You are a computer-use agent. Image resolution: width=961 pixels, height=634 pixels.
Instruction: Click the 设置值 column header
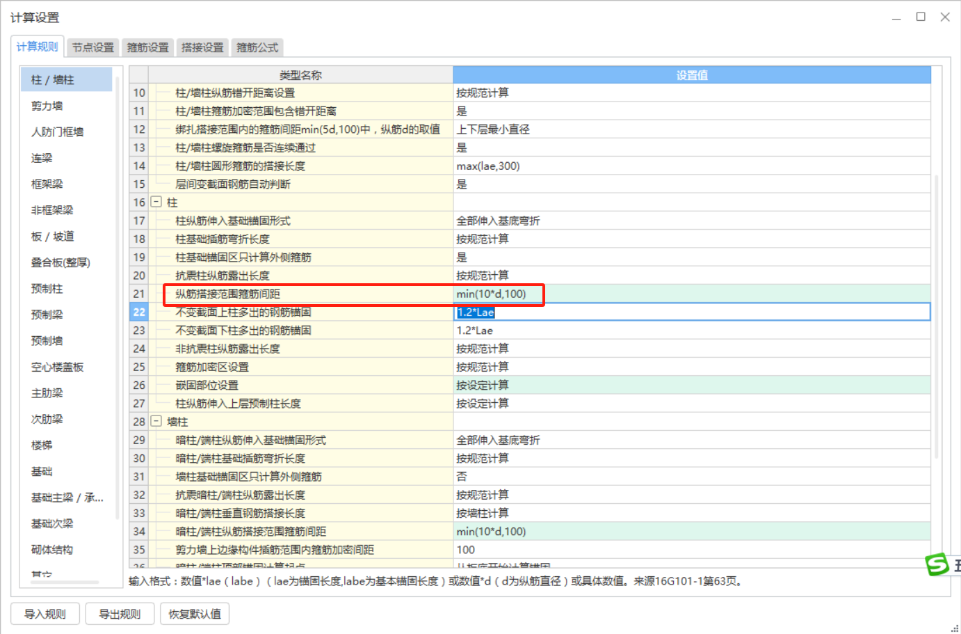point(692,74)
